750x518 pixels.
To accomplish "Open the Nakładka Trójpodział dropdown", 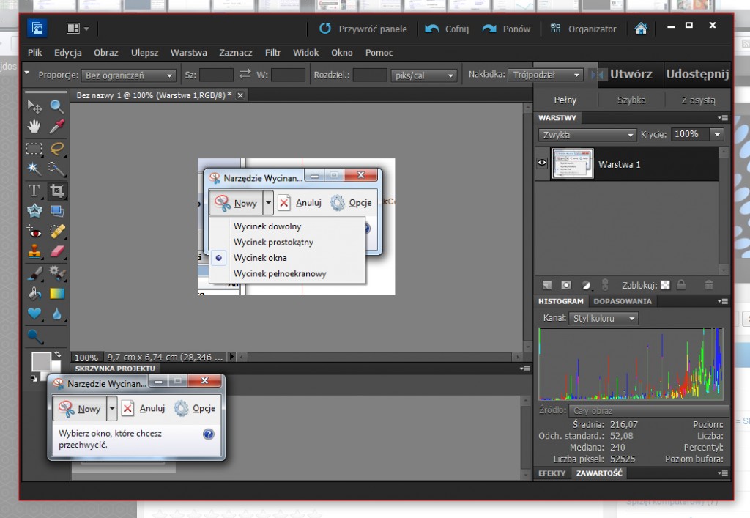I will coord(546,75).
